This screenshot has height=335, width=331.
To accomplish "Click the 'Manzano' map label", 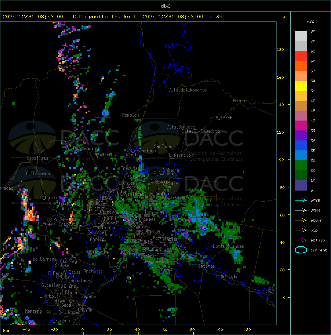I will tap(33, 311).
